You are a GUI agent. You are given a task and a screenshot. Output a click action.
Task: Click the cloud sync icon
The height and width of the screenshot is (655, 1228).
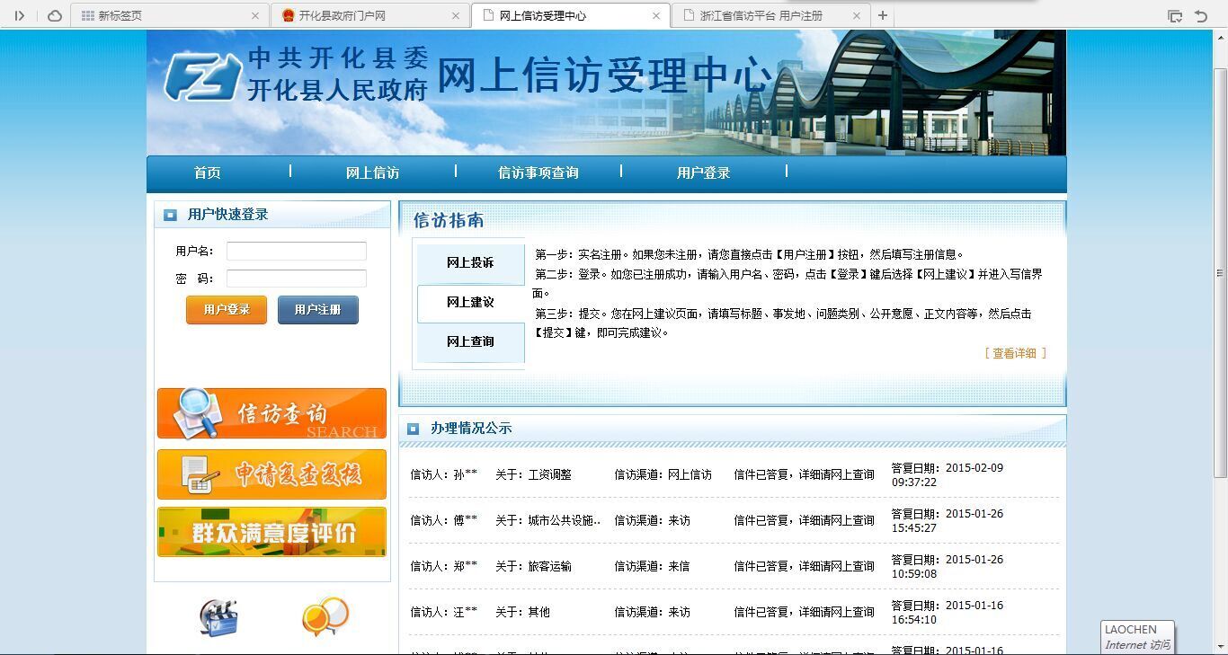click(x=55, y=15)
